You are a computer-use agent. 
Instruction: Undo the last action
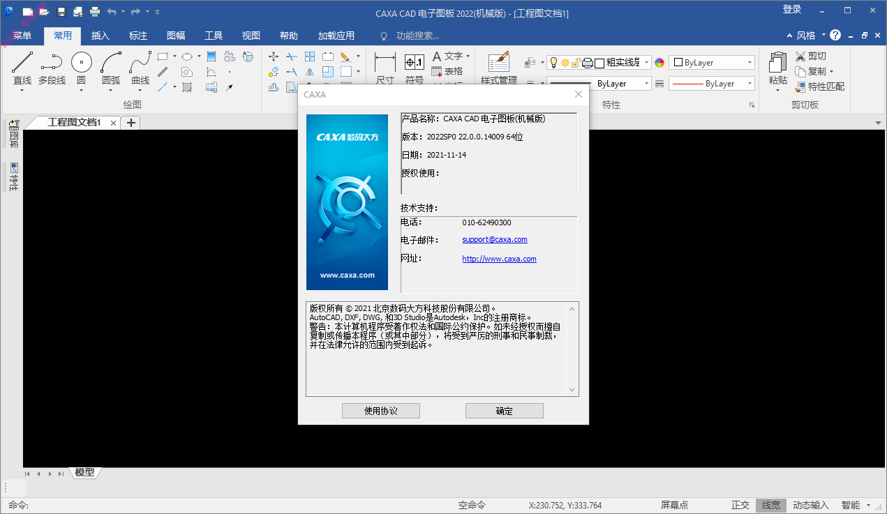click(112, 12)
